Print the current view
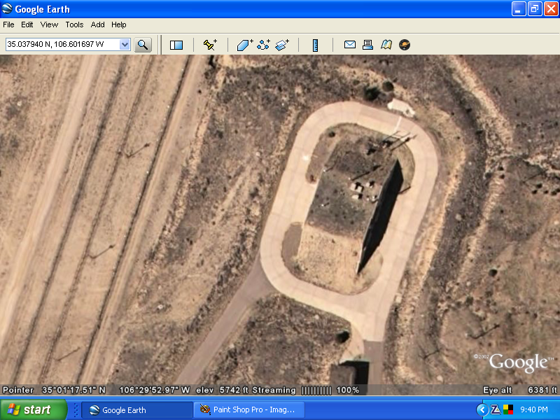560x420 pixels. click(367, 45)
